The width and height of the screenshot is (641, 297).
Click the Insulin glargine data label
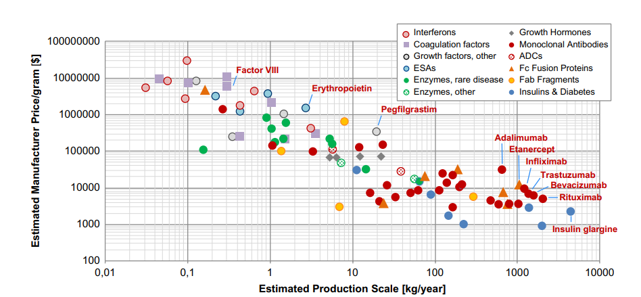[585, 229]
